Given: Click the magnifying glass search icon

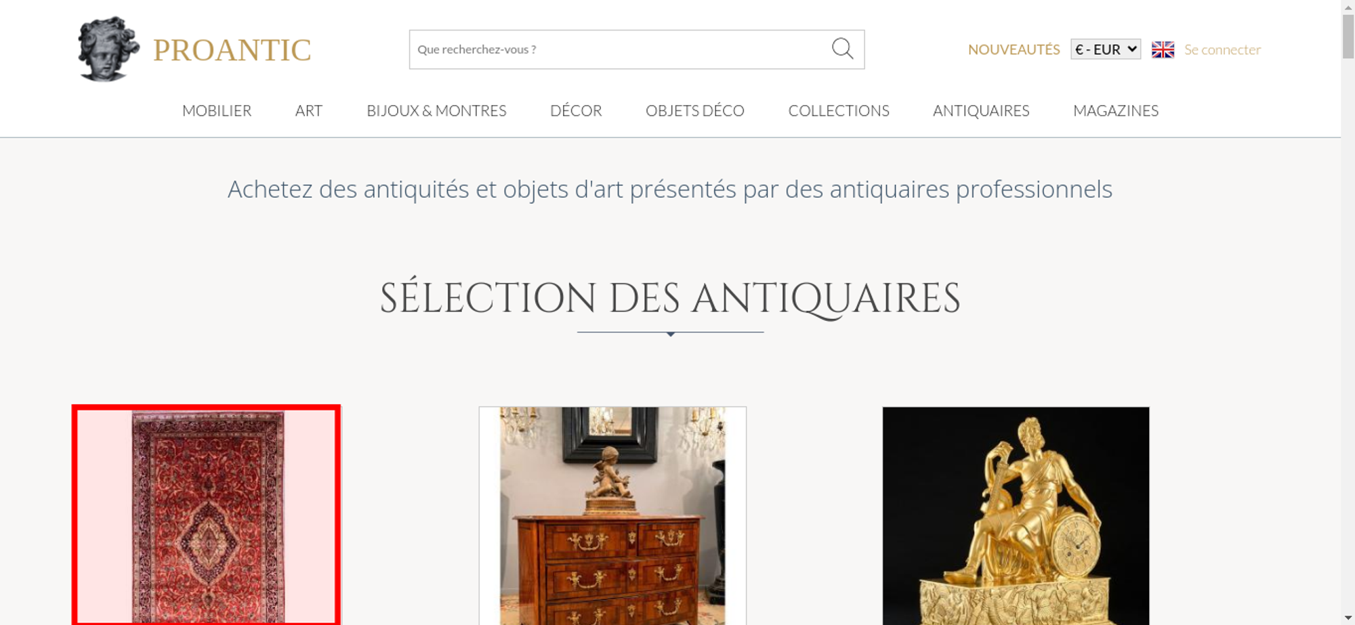Looking at the screenshot, I should 842,49.
